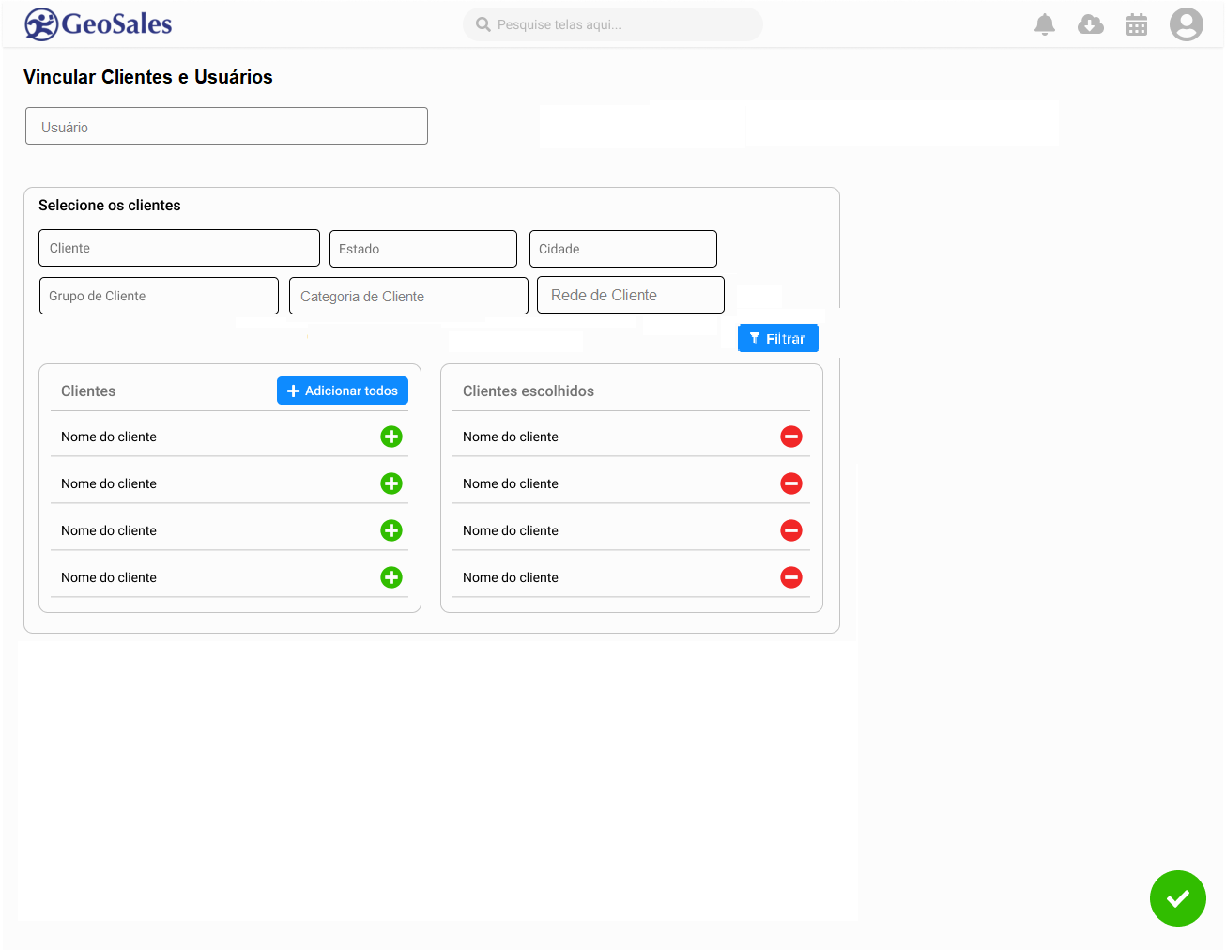1226x950 pixels.
Task: Click the Pesquise telas aqui search box
Action: point(613,24)
